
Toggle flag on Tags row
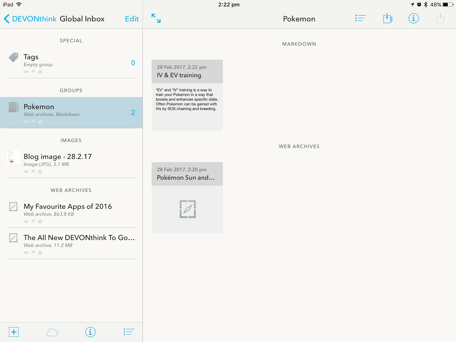point(33,72)
